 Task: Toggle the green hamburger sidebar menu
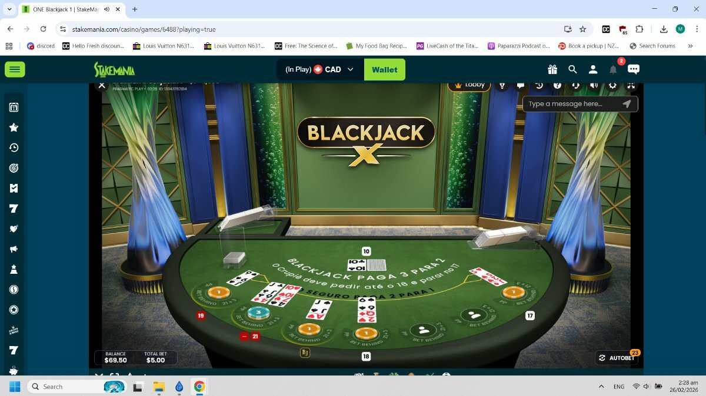click(x=15, y=69)
